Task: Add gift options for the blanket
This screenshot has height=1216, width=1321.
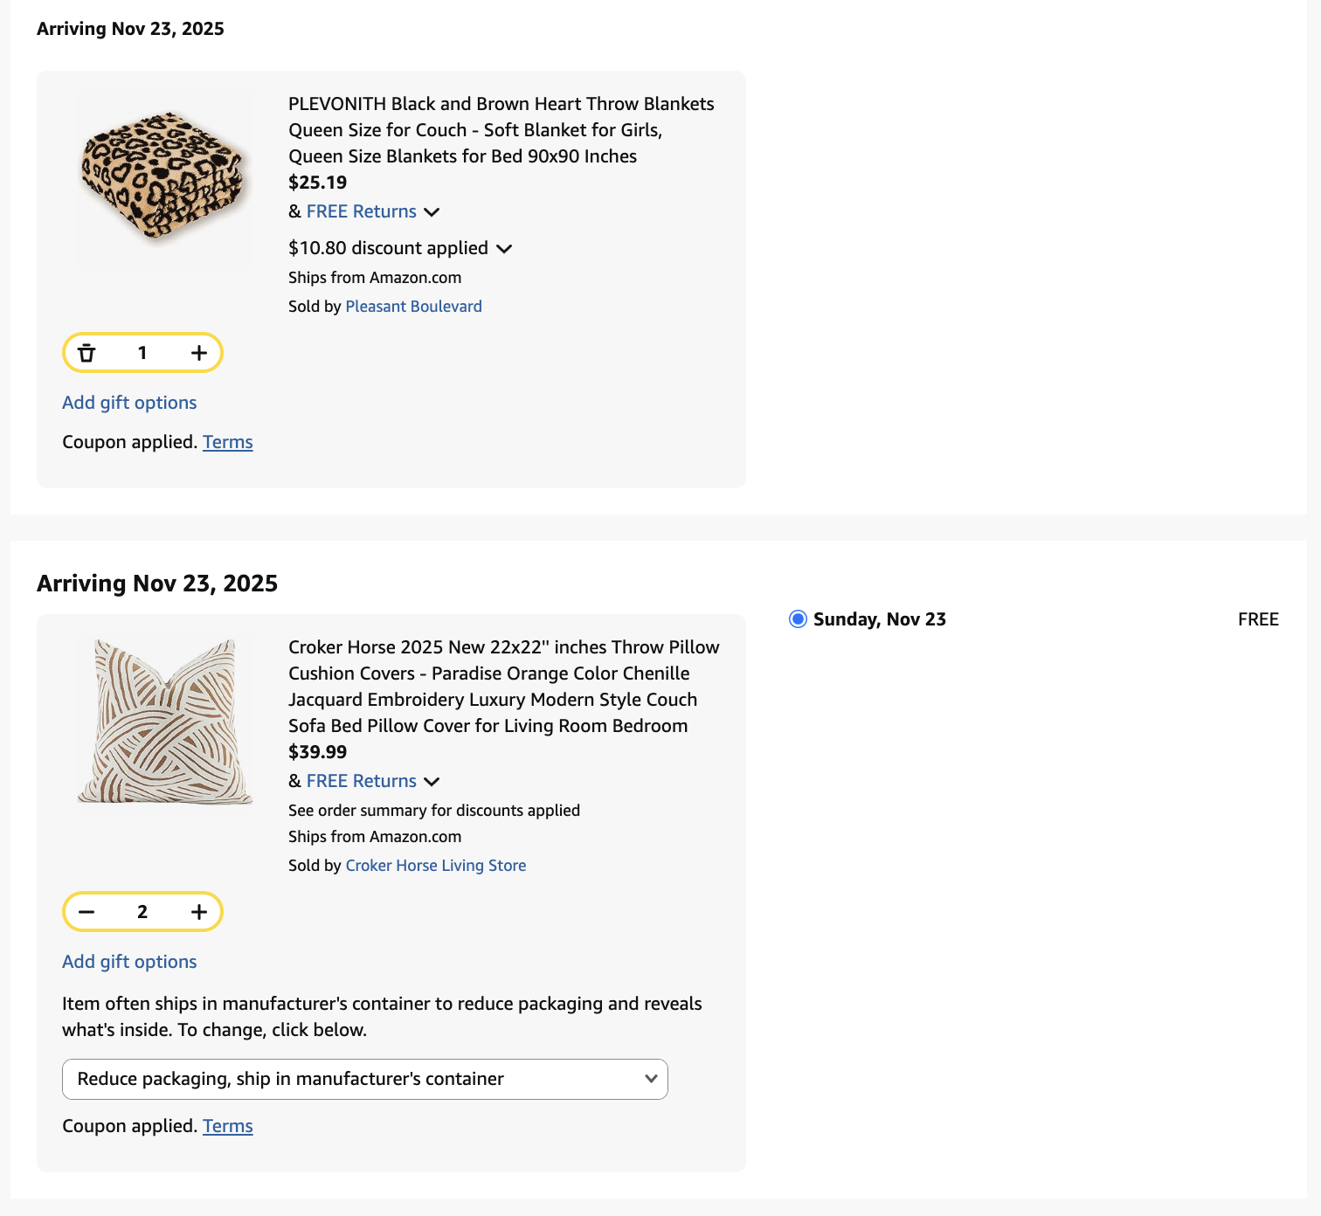Action: click(x=129, y=403)
